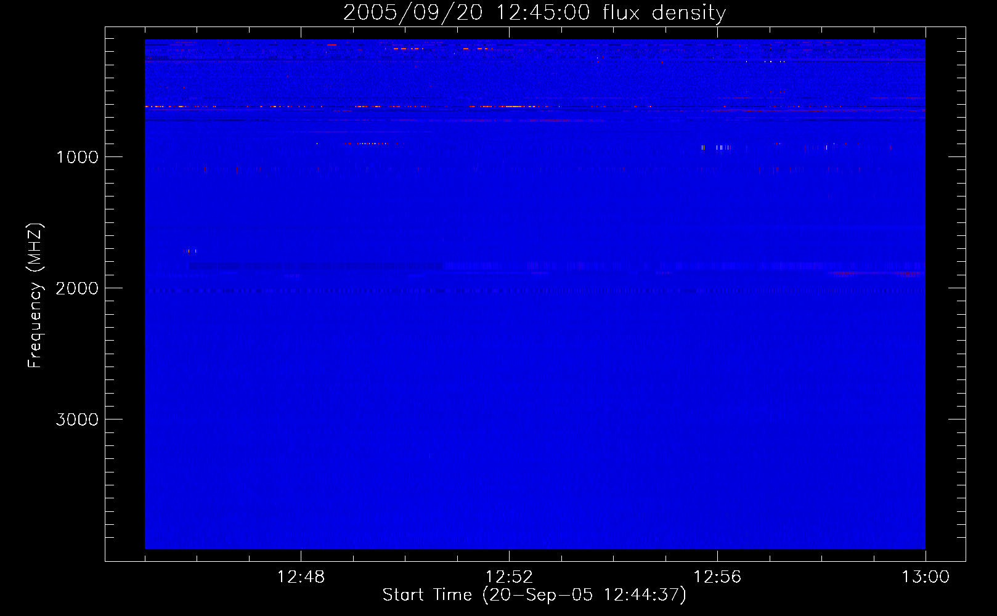Image resolution: width=997 pixels, height=616 pixels.
Task: Click the 2000 frequency tick label
Action: [x=77, y=288]
